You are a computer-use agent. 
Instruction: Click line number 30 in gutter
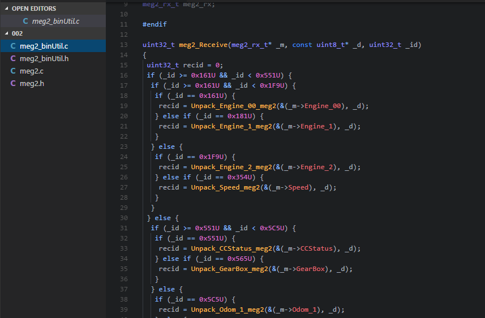coord(124,218)
